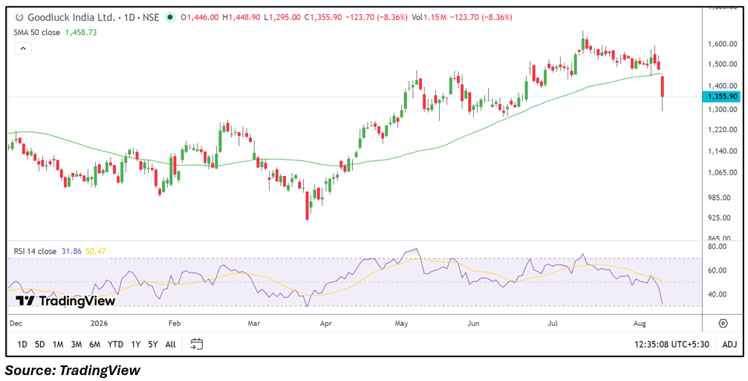Select the 5D time range
Image resolution: width=748 pixels, height=381 pixels.
click(40, 345)
